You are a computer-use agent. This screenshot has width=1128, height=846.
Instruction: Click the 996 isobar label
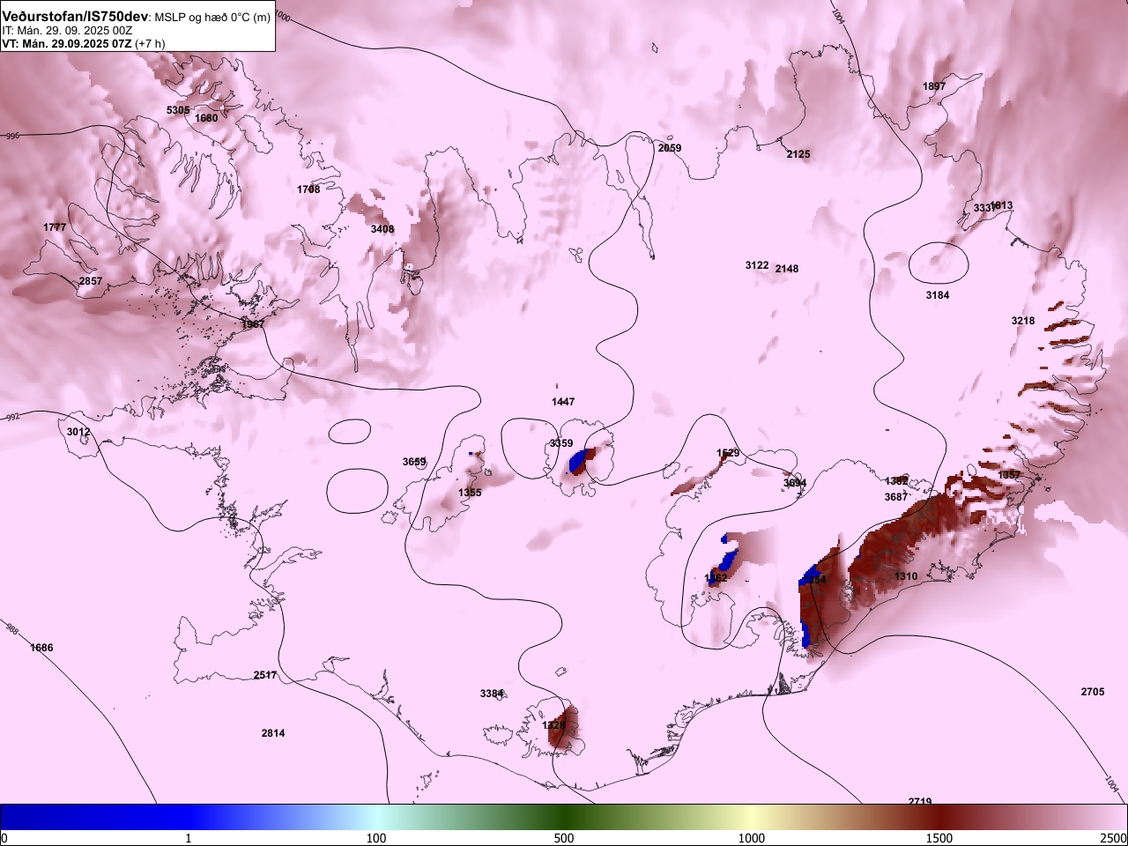(x=12, y=136)
